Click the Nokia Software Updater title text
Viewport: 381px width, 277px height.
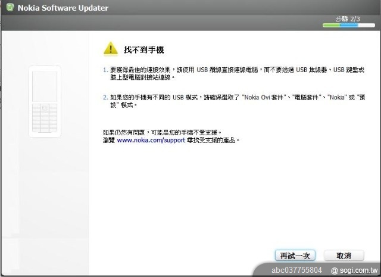coord(63,8)
